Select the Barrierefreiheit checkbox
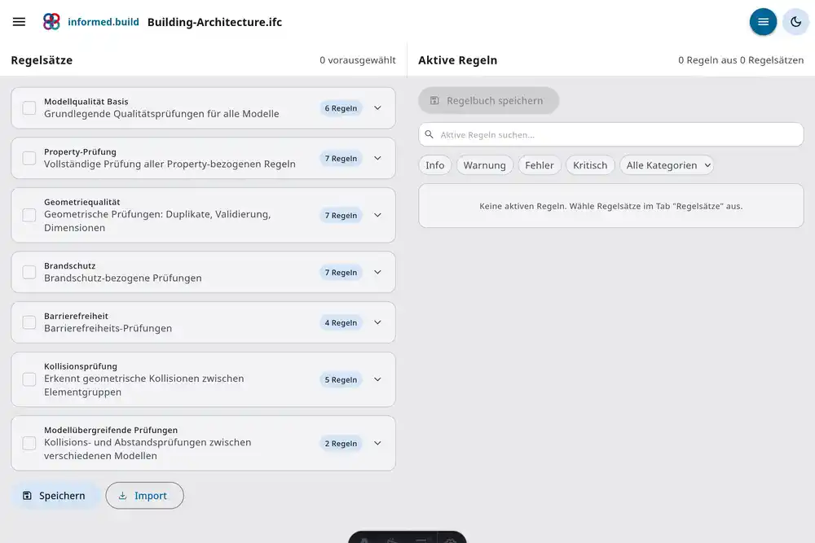Viewport: 815px width, 543px height. point(29,322)
